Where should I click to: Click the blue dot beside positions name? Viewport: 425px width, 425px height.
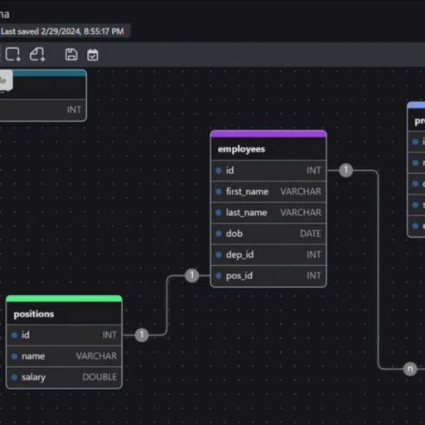pyautogui.click(x=14, y=356)
